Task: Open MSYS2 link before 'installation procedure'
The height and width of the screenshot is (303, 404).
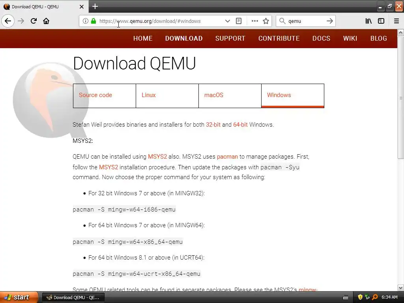Action: [x=108, y=167]
